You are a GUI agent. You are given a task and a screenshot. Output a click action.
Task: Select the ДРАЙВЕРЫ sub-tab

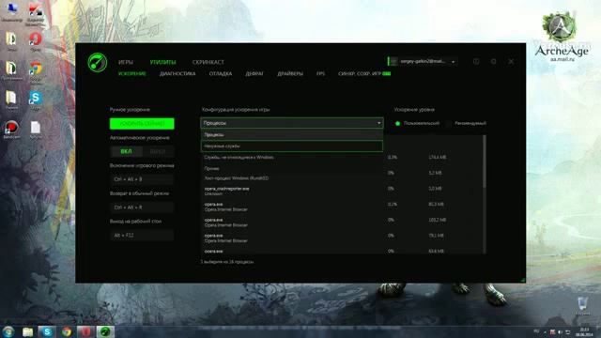tap(290, 73)
